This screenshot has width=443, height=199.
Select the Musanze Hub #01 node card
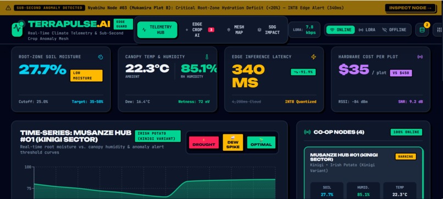(x=364, y=173)
